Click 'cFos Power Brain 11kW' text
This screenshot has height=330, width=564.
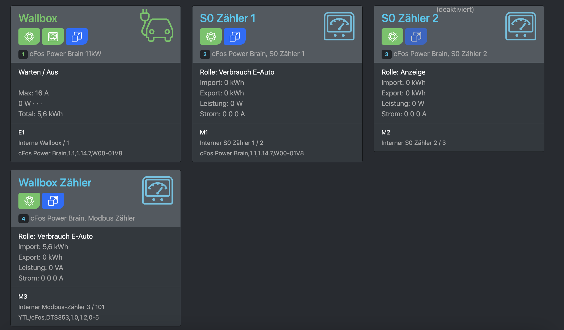[65, 54]
